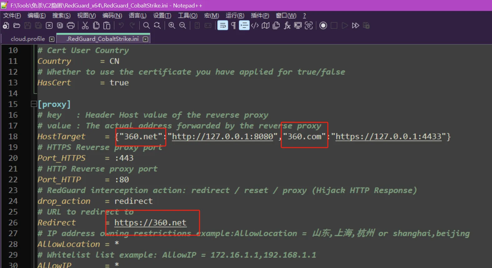Click the Print toolbar icon

(71, 26)
